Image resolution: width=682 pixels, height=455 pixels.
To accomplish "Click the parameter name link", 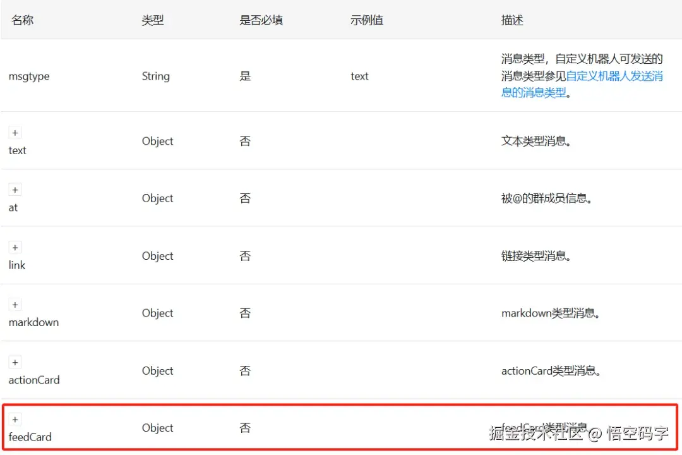I will [17, 265].
